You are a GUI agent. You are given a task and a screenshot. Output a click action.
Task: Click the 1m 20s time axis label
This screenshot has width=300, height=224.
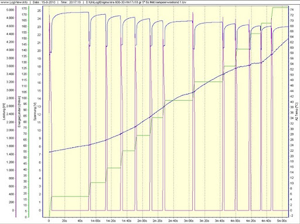tap(111, 220)
